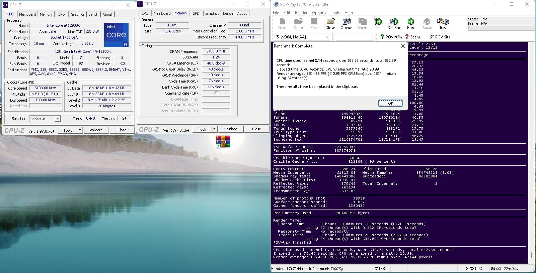Start rendering with the Run icon
The width and height of the screenshot is (536, 273).
410,22
